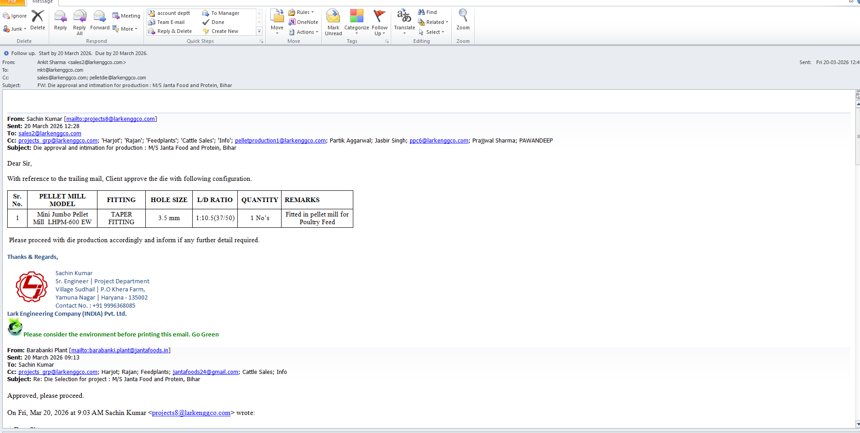Screen dimensions: 860x433
Task: Click the Ignore conversation button
Action: (x=15, y=16)
